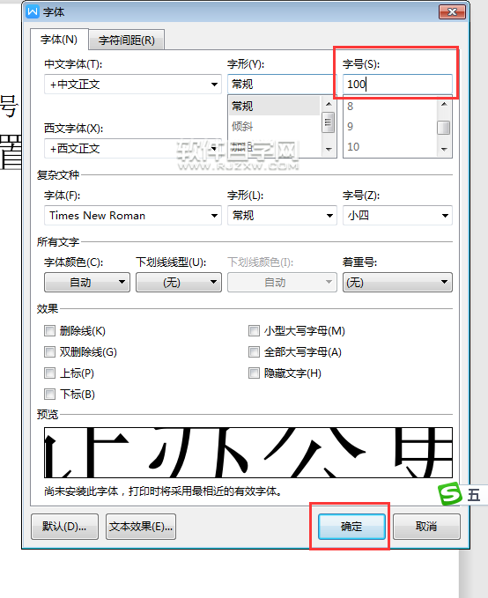Close the 字体 dialog with the X button
The width and height of the screenshot is (488, 598).
tap(452, 11)
